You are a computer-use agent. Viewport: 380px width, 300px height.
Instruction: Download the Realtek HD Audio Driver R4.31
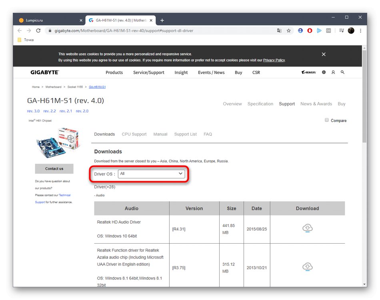pyautogui.click(x=307, y=228)
